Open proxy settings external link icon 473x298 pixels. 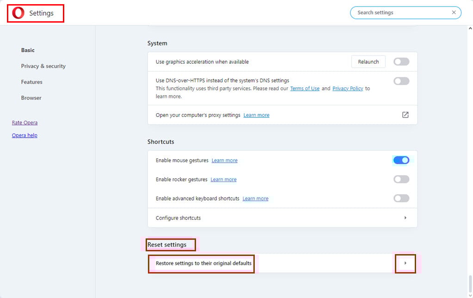pyautogui.click(x=405, y=115)
